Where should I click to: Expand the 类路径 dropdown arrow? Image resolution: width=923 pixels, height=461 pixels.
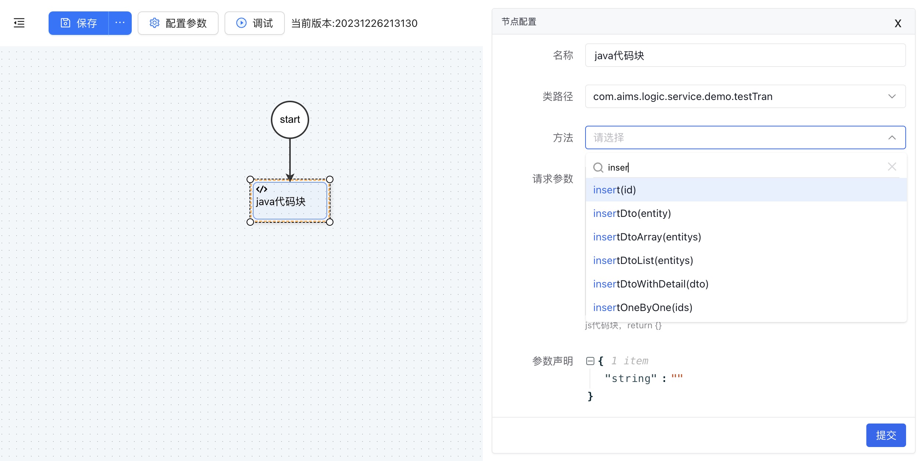pyautogui.click(x=892, y=96)
